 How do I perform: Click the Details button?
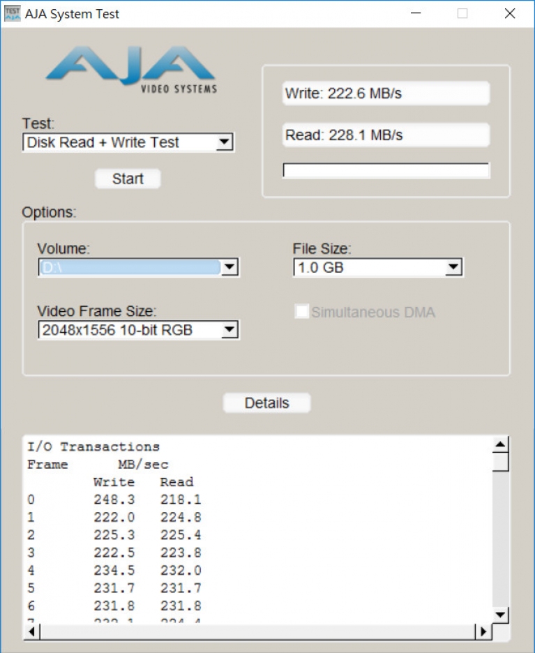267,403
